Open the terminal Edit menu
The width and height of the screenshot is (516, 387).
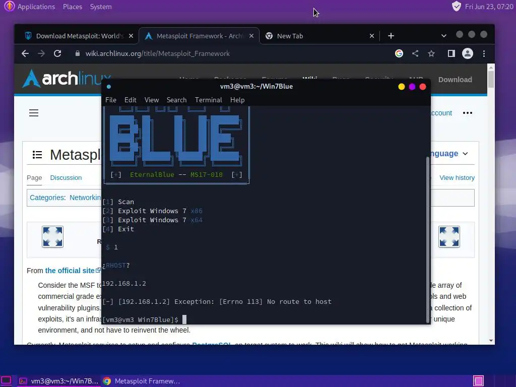click(x=131, y=100)
